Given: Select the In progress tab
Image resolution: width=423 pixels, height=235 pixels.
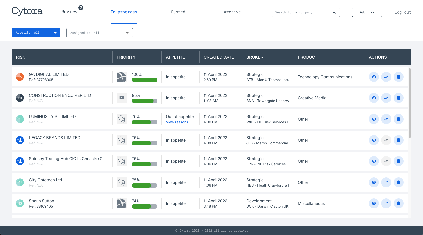Looking at the screenshot, I should [x=124, y=12].
